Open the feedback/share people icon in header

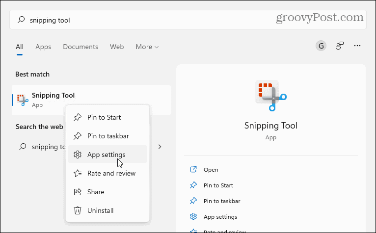pyautogui.click(x=339, y=46)
